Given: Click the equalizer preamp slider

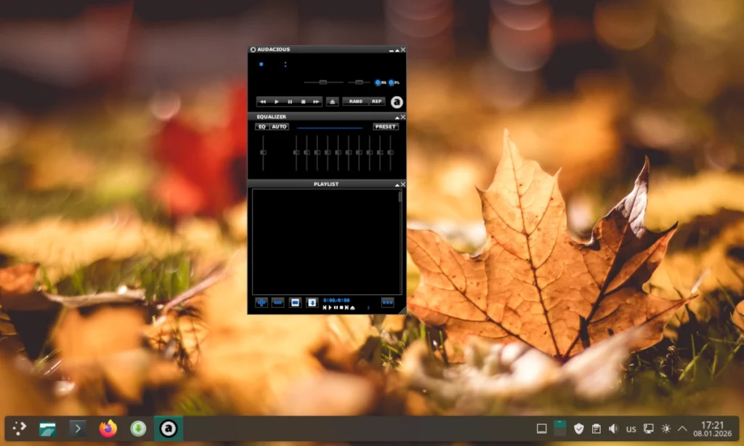Looking at the screenshot, I should pos(263,153).
